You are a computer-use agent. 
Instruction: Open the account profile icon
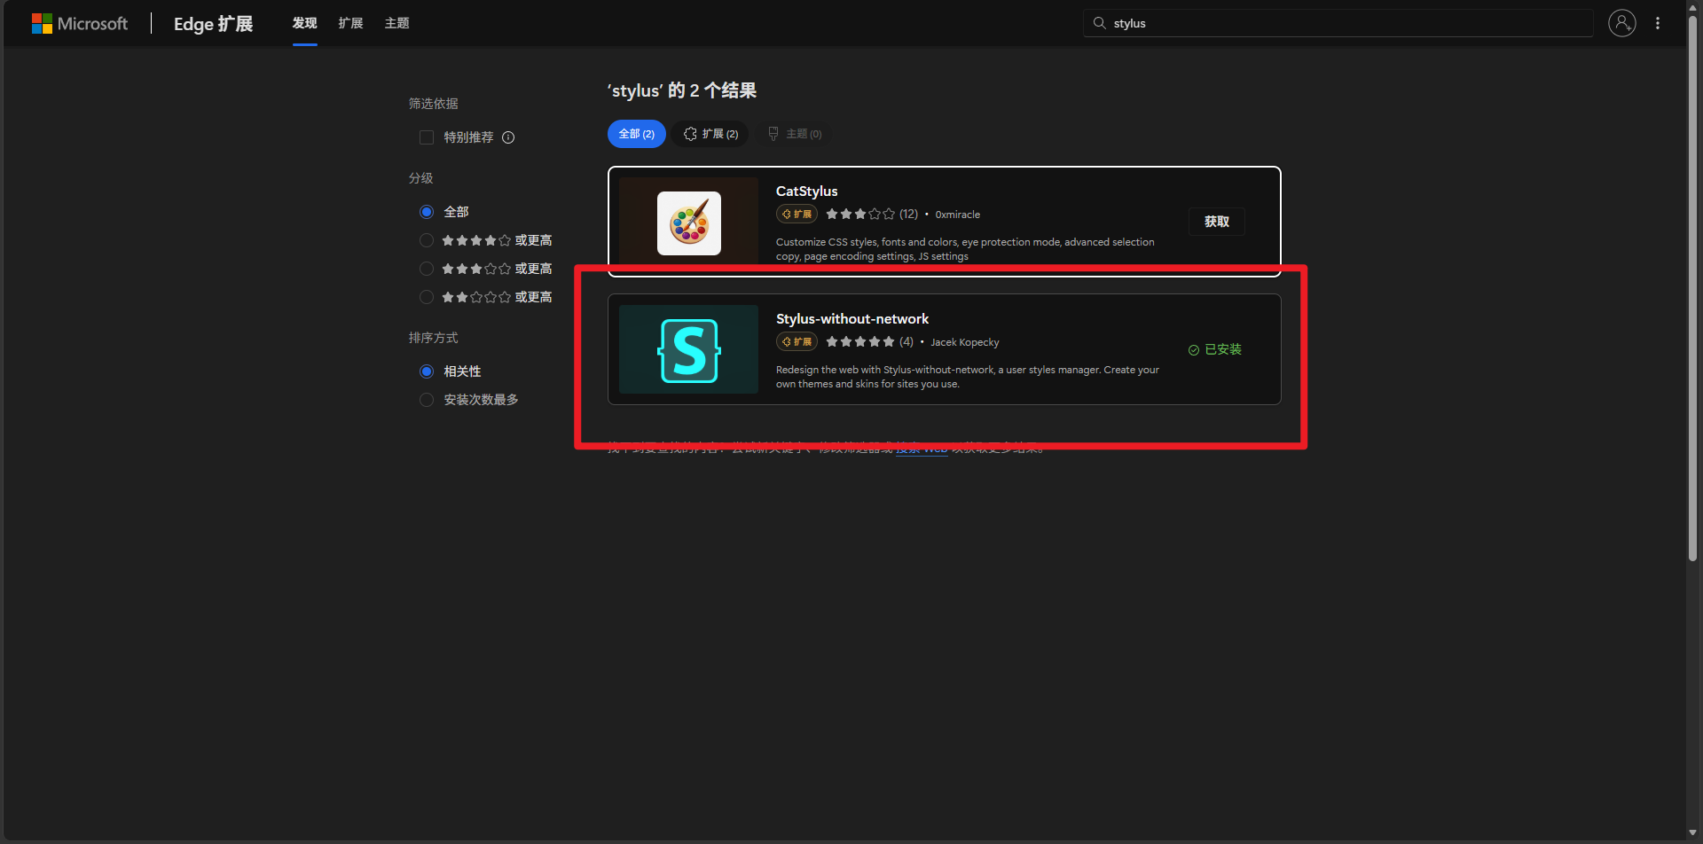[x=1622, y=23]
